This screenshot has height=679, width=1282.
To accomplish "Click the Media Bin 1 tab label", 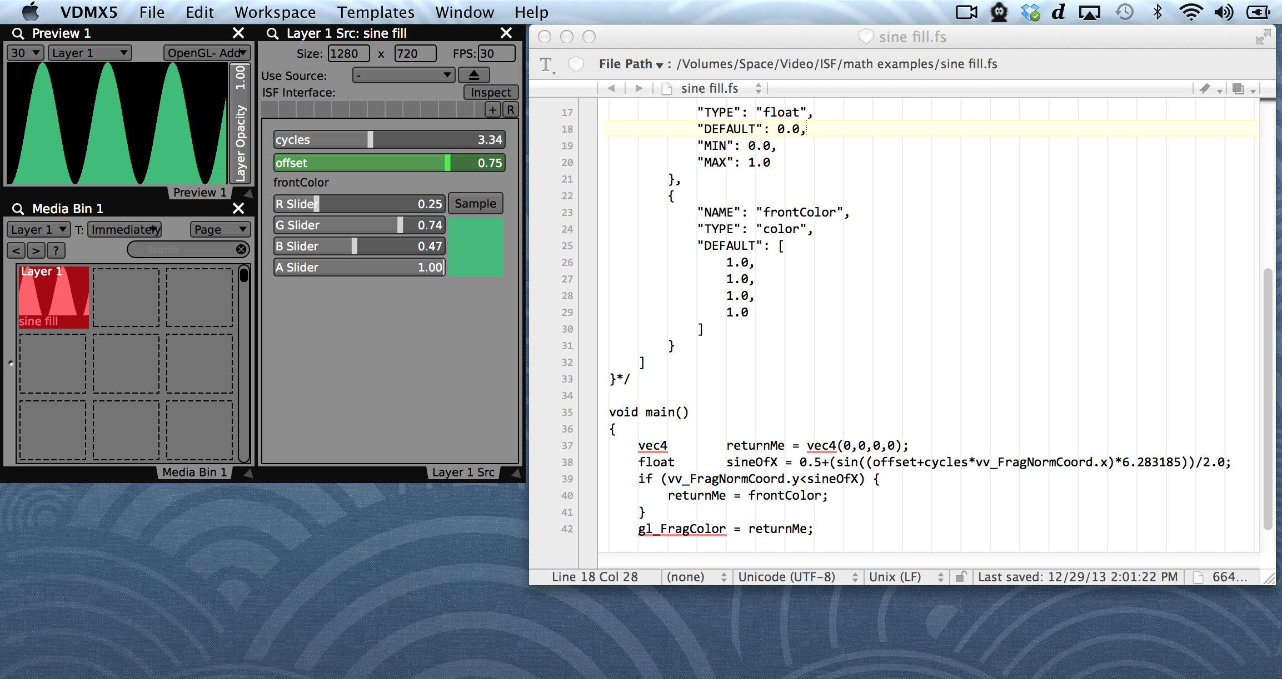I will coord(194,472).
